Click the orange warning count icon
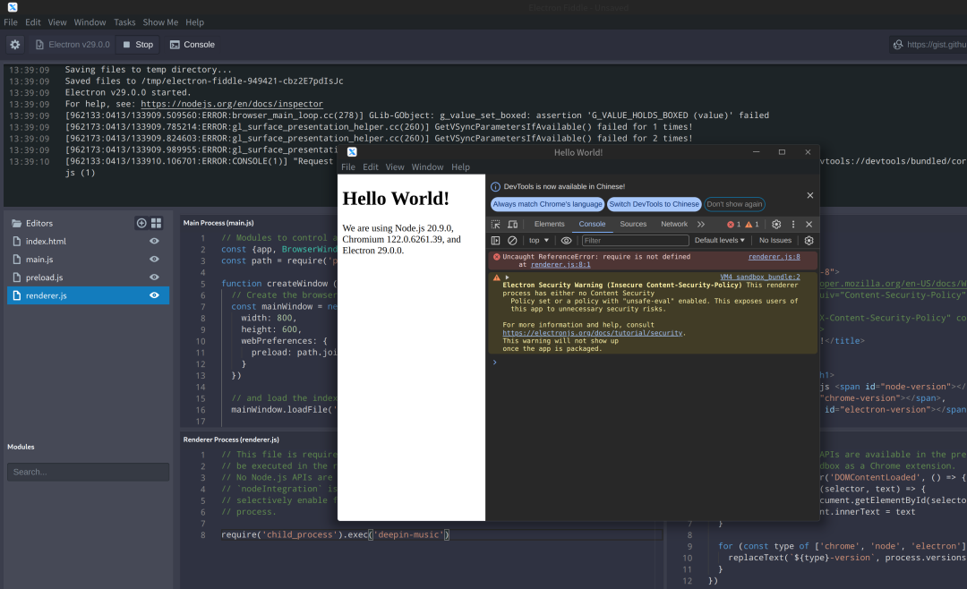 (749, 225)
